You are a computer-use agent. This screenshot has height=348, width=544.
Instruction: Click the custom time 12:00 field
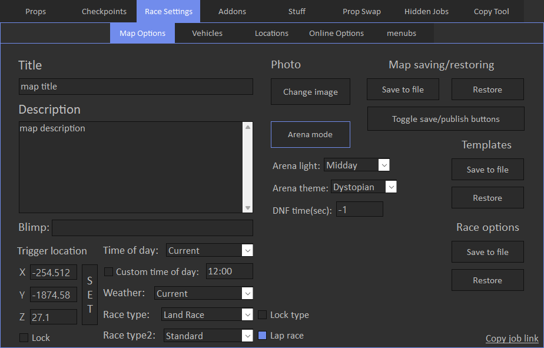230,271
